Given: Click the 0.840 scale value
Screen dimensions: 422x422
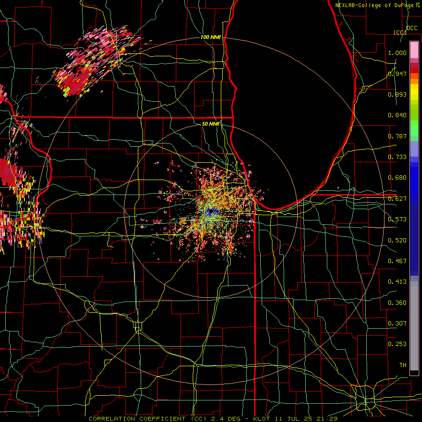Looking at the screenshot, I should pos(397,115).
